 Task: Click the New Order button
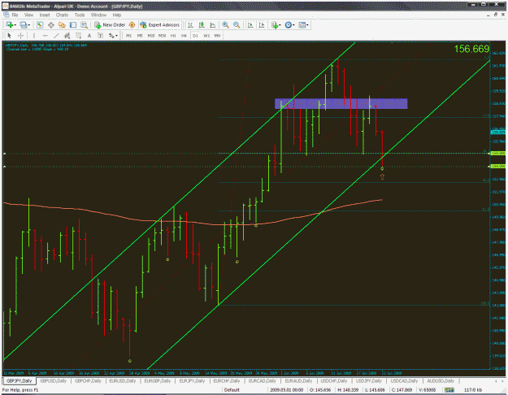(110, 25)
